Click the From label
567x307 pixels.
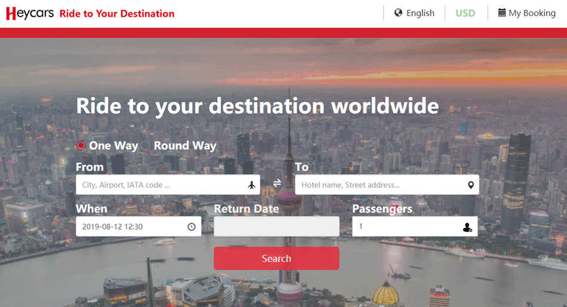90,167
